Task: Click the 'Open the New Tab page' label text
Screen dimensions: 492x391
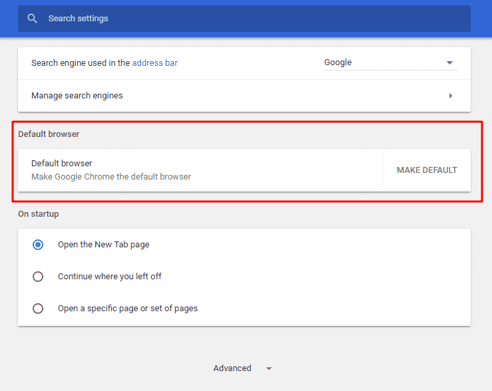Action: point(103,245)
